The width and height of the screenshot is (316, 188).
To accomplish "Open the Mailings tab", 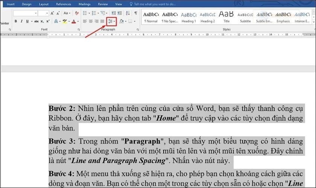I will tap(84, 4).
